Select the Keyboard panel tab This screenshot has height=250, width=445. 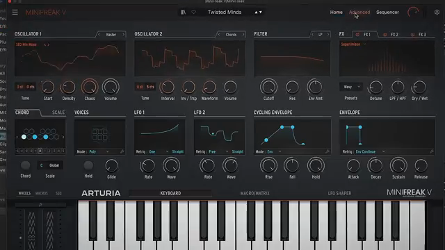pyautogui.click(x=170, y=193)
